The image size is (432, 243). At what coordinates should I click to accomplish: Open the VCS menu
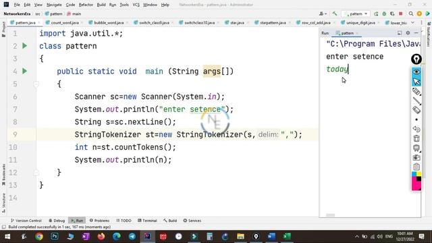136,5
